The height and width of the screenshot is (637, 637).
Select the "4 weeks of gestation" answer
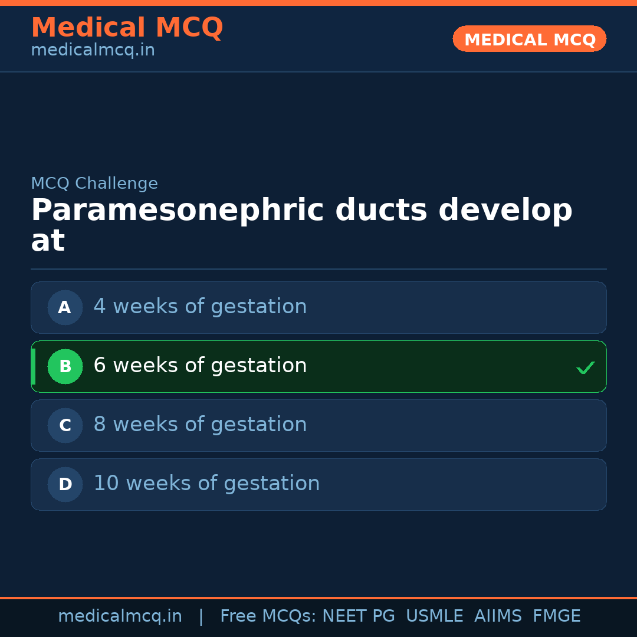200,307
